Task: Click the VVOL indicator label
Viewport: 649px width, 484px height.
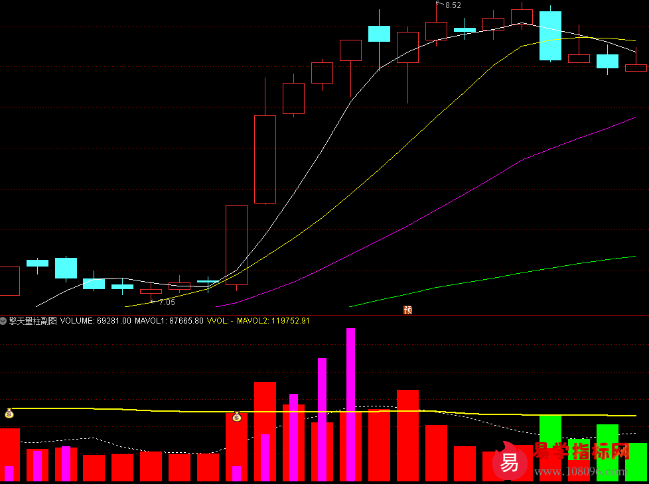Action: 220,321
